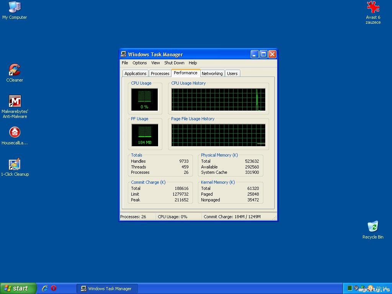392x294 pixels.
Task: Click the Task Manager title bar icon
Action: pyautogui.click(x=124, y=54)
